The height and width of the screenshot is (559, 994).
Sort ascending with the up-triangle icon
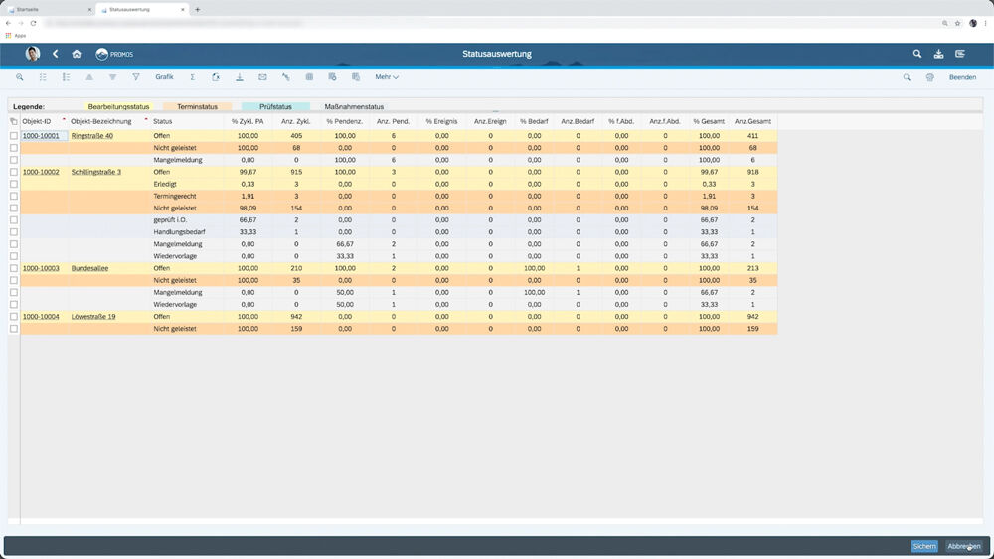click(x=89, y=77)
